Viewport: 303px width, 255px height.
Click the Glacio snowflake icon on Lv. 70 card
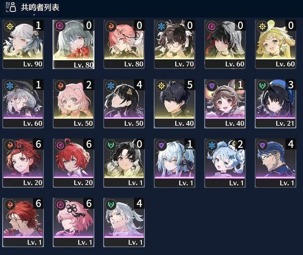point(161,26)
